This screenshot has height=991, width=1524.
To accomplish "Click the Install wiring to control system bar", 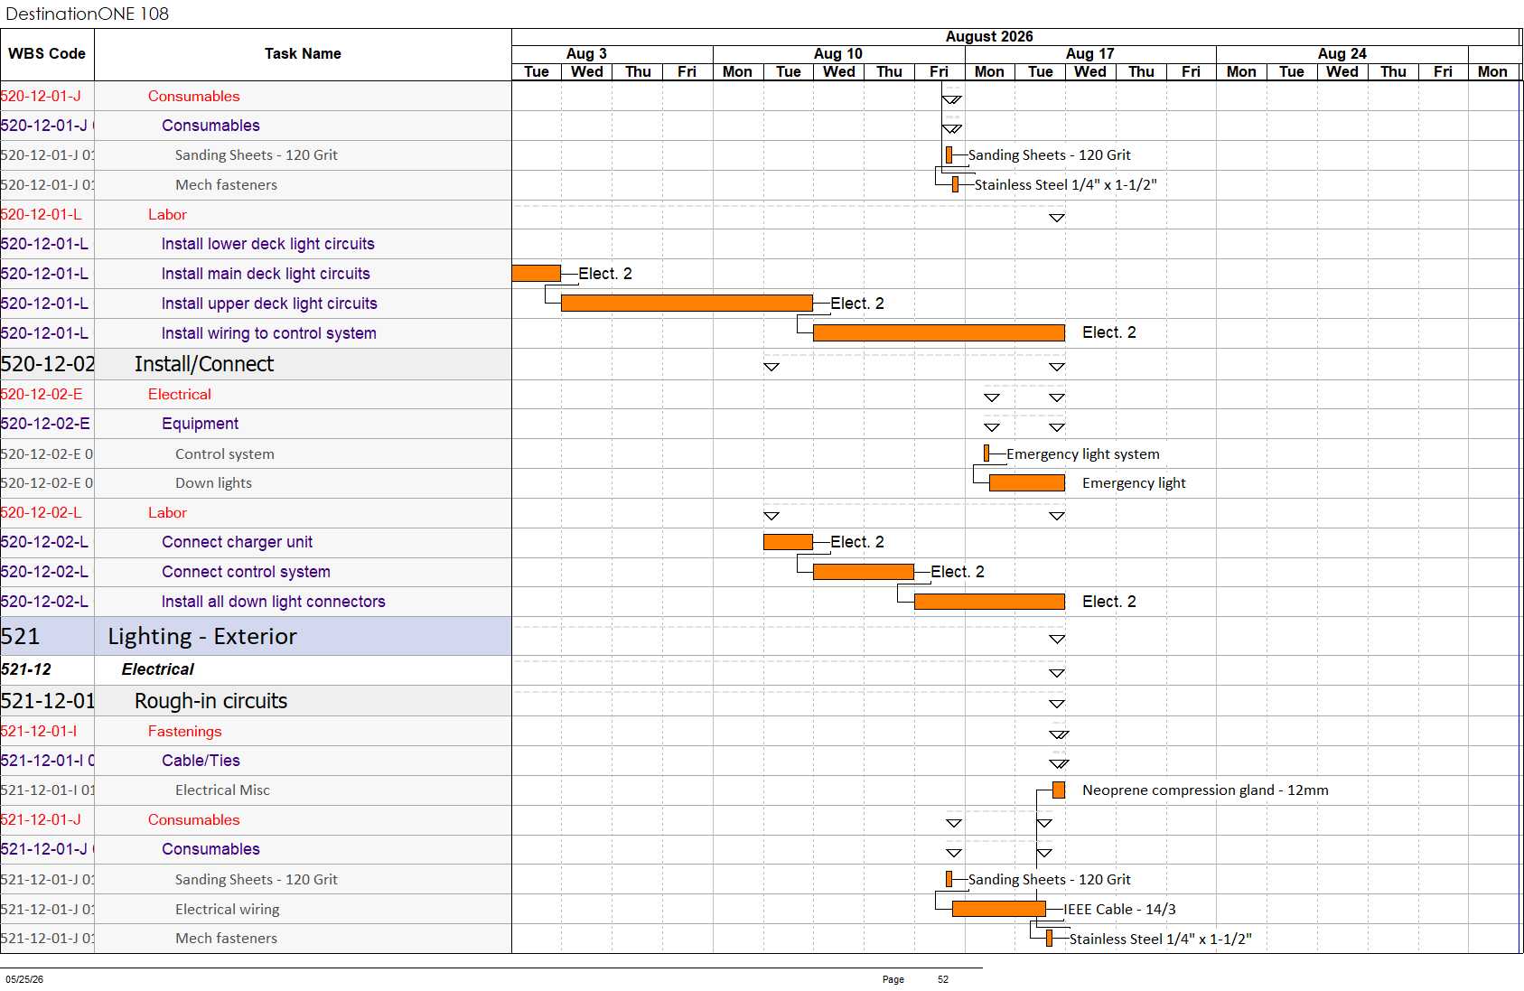I will tap(939, 332).
